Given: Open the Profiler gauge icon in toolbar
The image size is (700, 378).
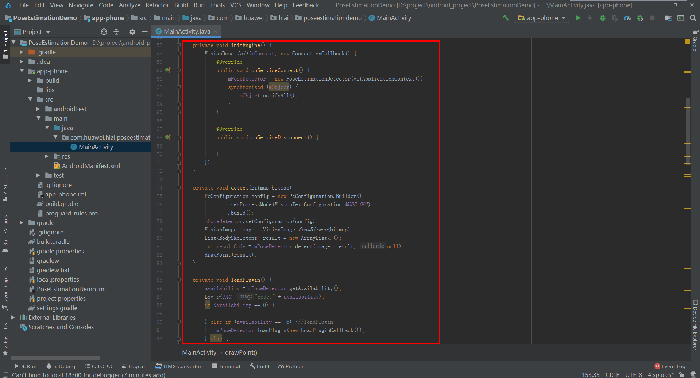Looking at the screenshot, I should pos(627,18).
